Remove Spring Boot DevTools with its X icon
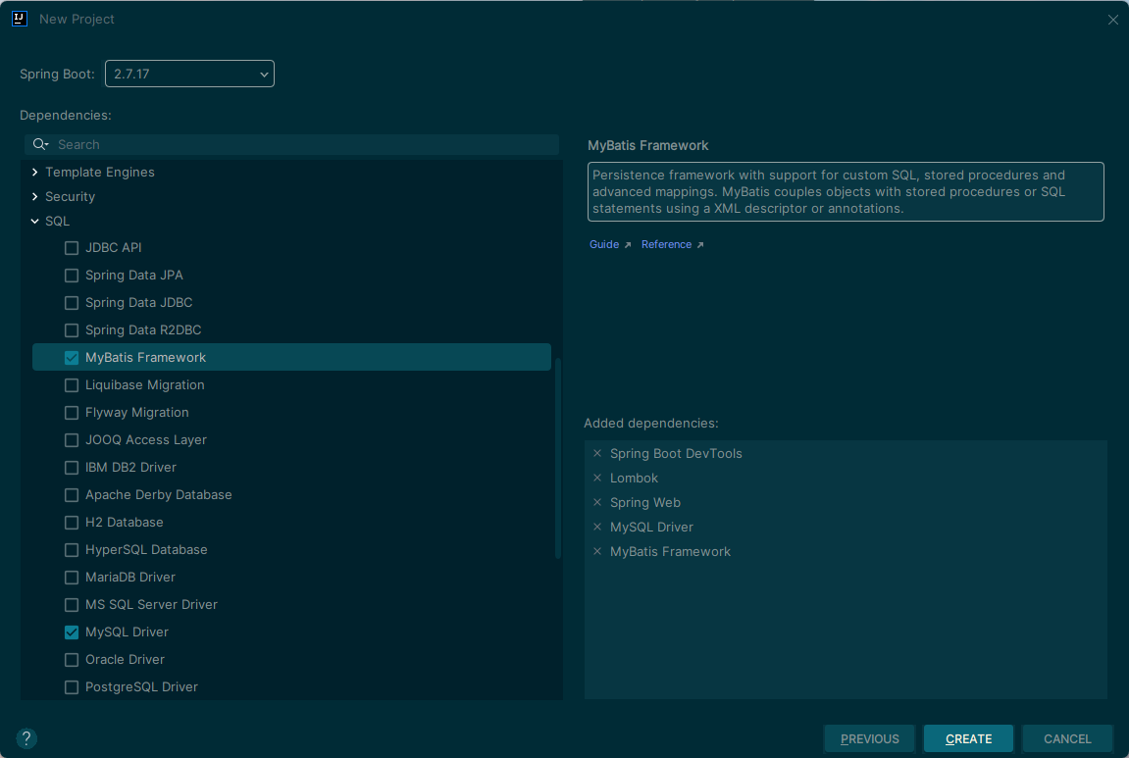 pos(597,453)
